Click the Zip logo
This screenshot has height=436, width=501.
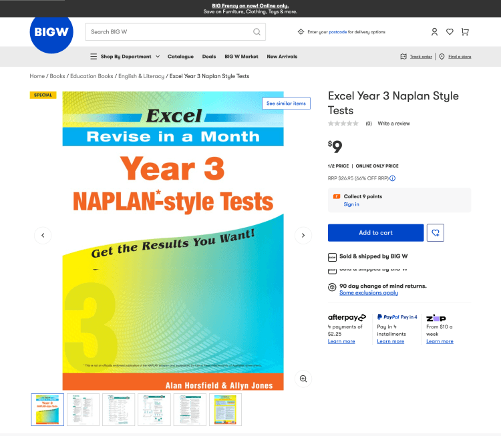click(436, 318)
